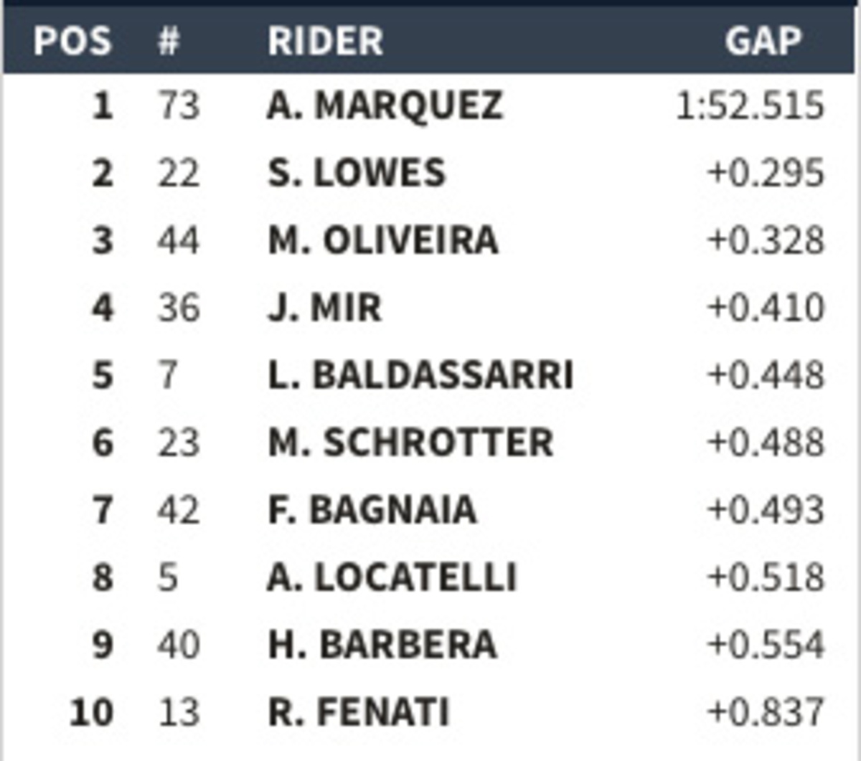Click on R. FENATI name

click(358, 712)
